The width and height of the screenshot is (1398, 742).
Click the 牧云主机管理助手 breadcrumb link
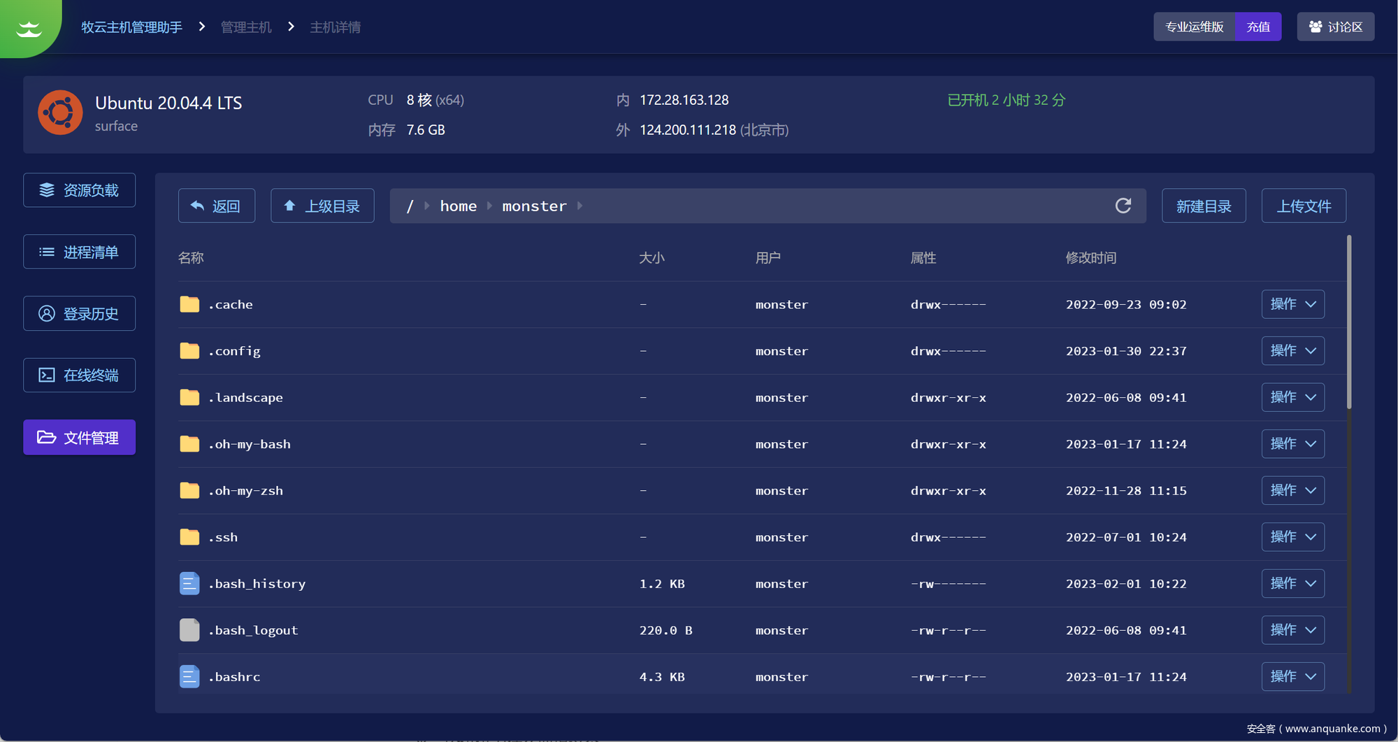coord(131,27)
